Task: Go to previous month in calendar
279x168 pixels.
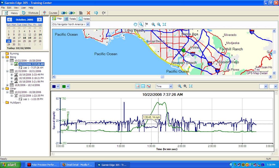Action: (10, 20)
